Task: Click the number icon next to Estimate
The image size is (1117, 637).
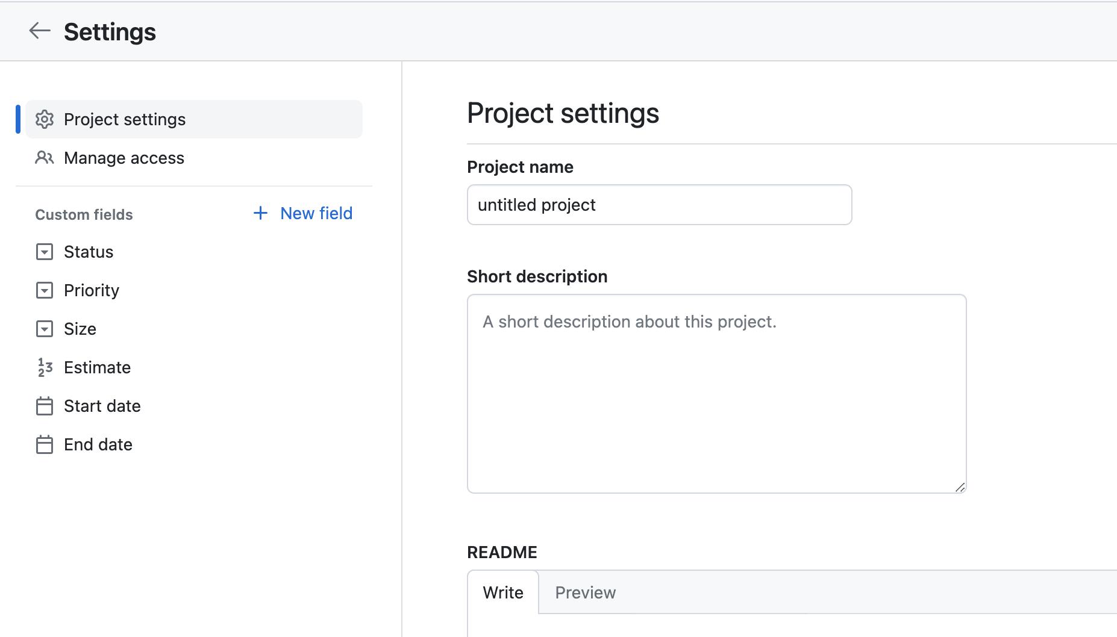Action: (44, 367)
